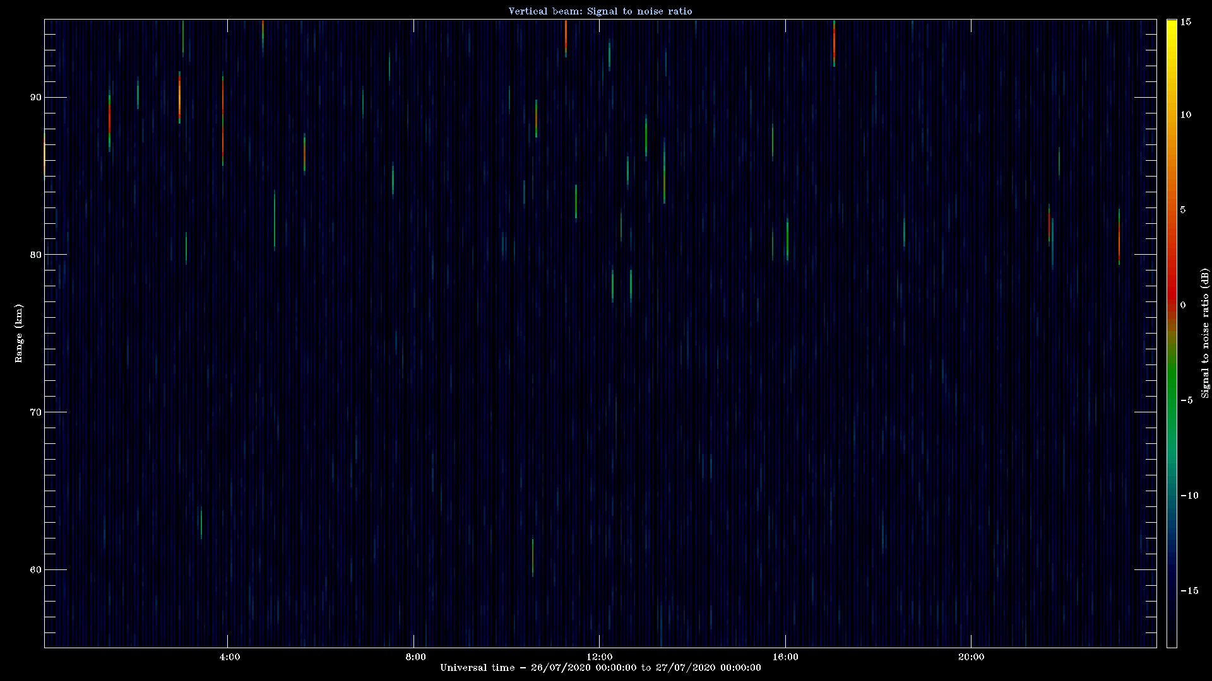The image size is (1212, 681).
Task: Click the 60 km range tick label
Action: pos(35,570)
